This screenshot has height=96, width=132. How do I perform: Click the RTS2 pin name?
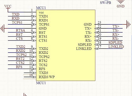click(x=43, y=61)
